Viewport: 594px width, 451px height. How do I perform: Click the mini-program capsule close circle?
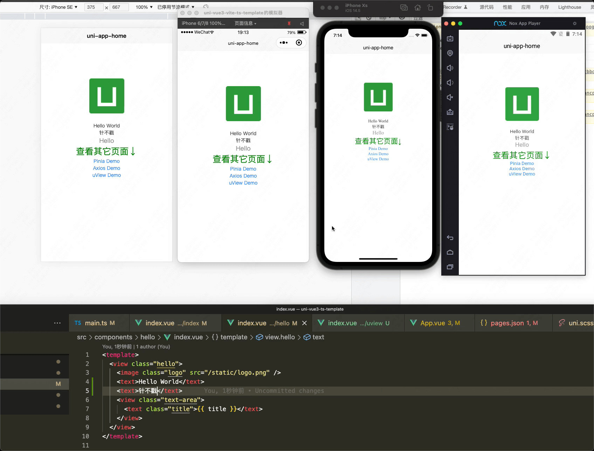tap(299, 42)
